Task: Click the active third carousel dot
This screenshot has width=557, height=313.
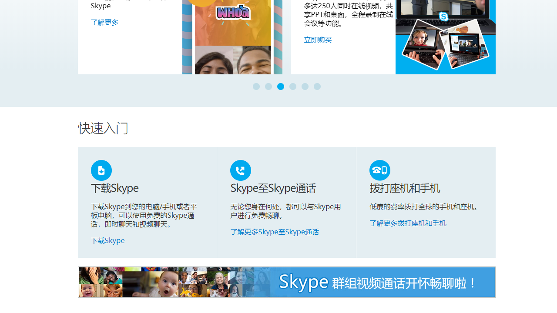Action: (x=280, y=87)
